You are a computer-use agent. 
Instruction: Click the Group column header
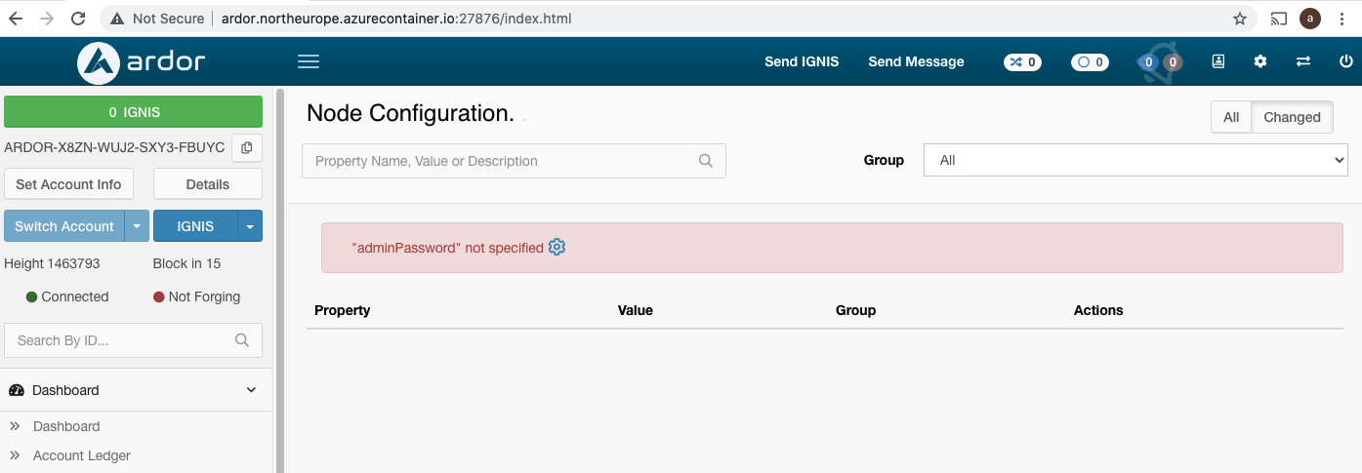(855, 310)
